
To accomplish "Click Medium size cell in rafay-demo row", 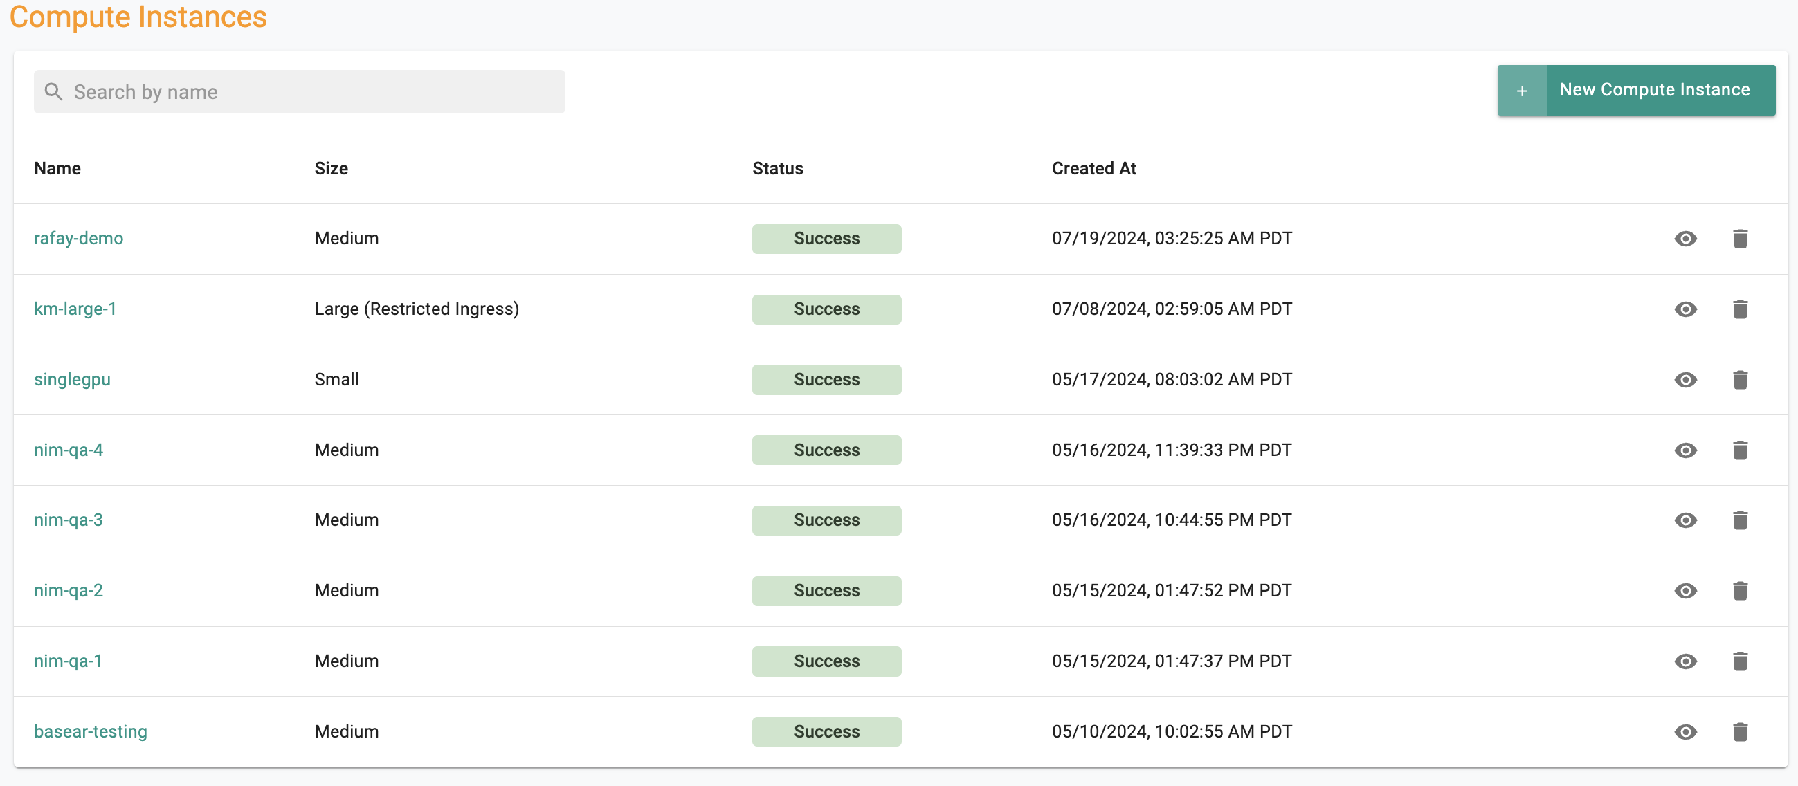I will (x=347, y=238).
